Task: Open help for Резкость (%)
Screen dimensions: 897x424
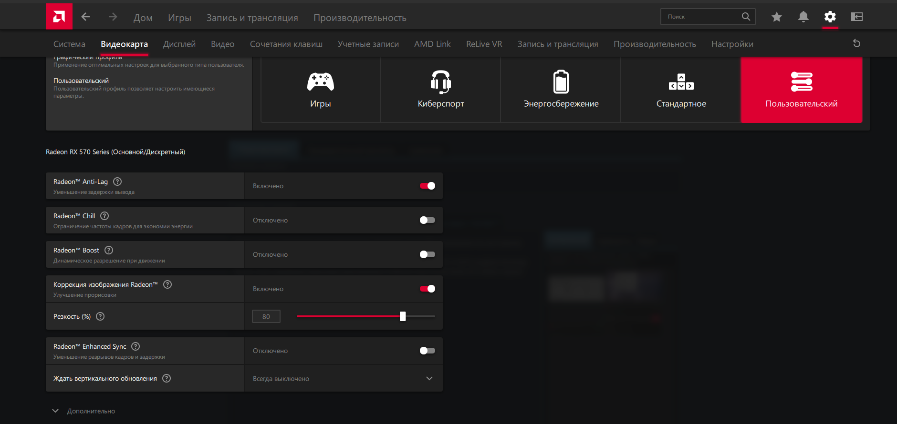Action: pyautogui.click(x=100, y=316)
